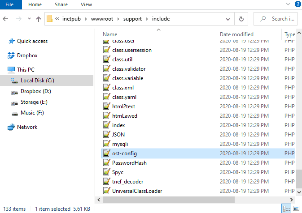Select the class.util file icon
302x213 pixels.
coord(106,60)
